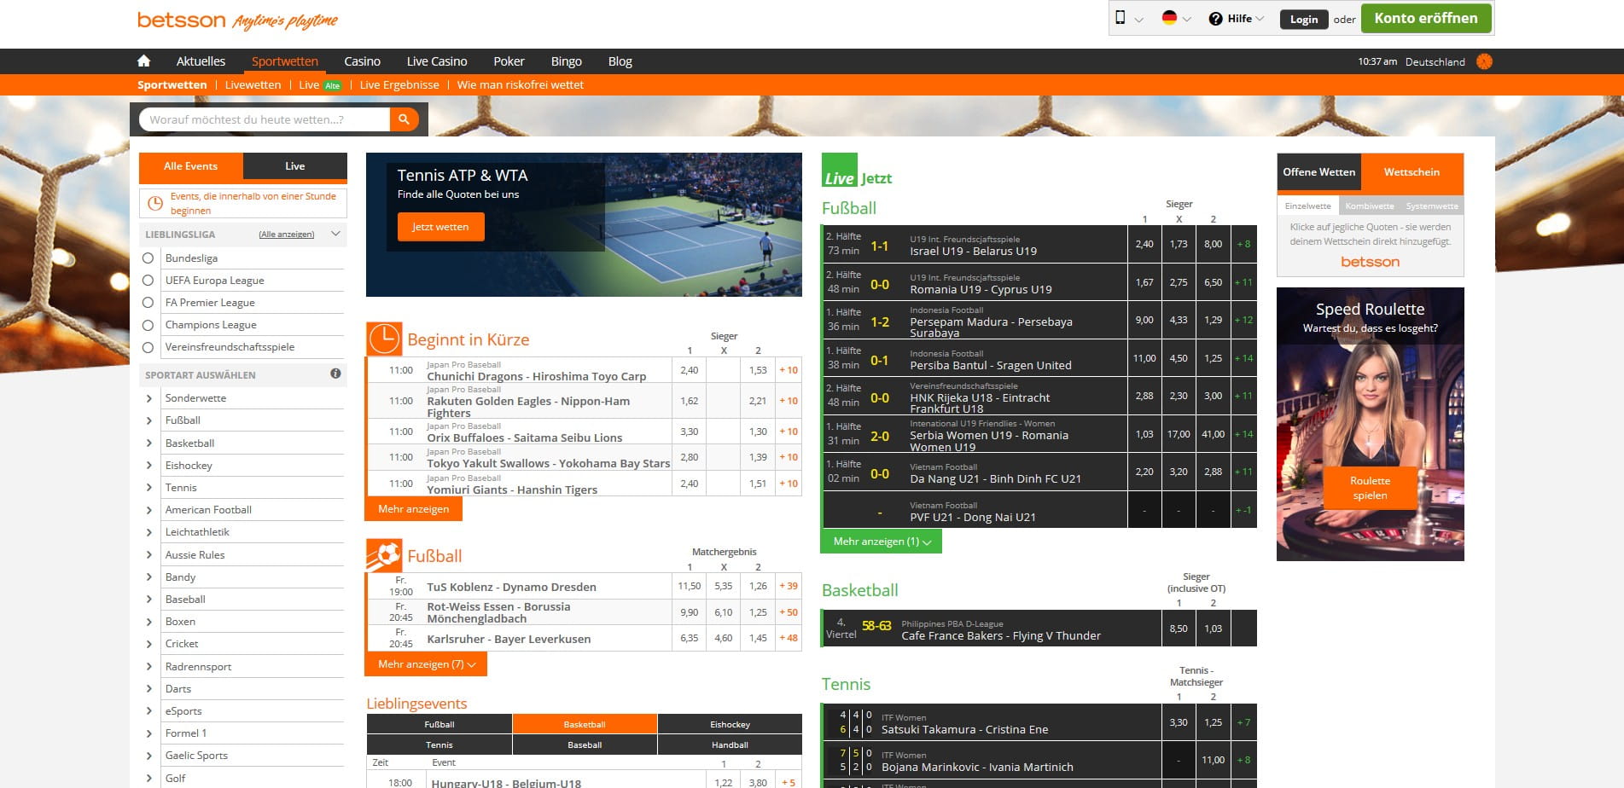Collapse the Lieblingsliga section chevron

point(335,234)
